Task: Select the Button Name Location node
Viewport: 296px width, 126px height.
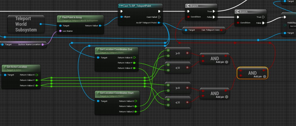Action: pos(23,45)
